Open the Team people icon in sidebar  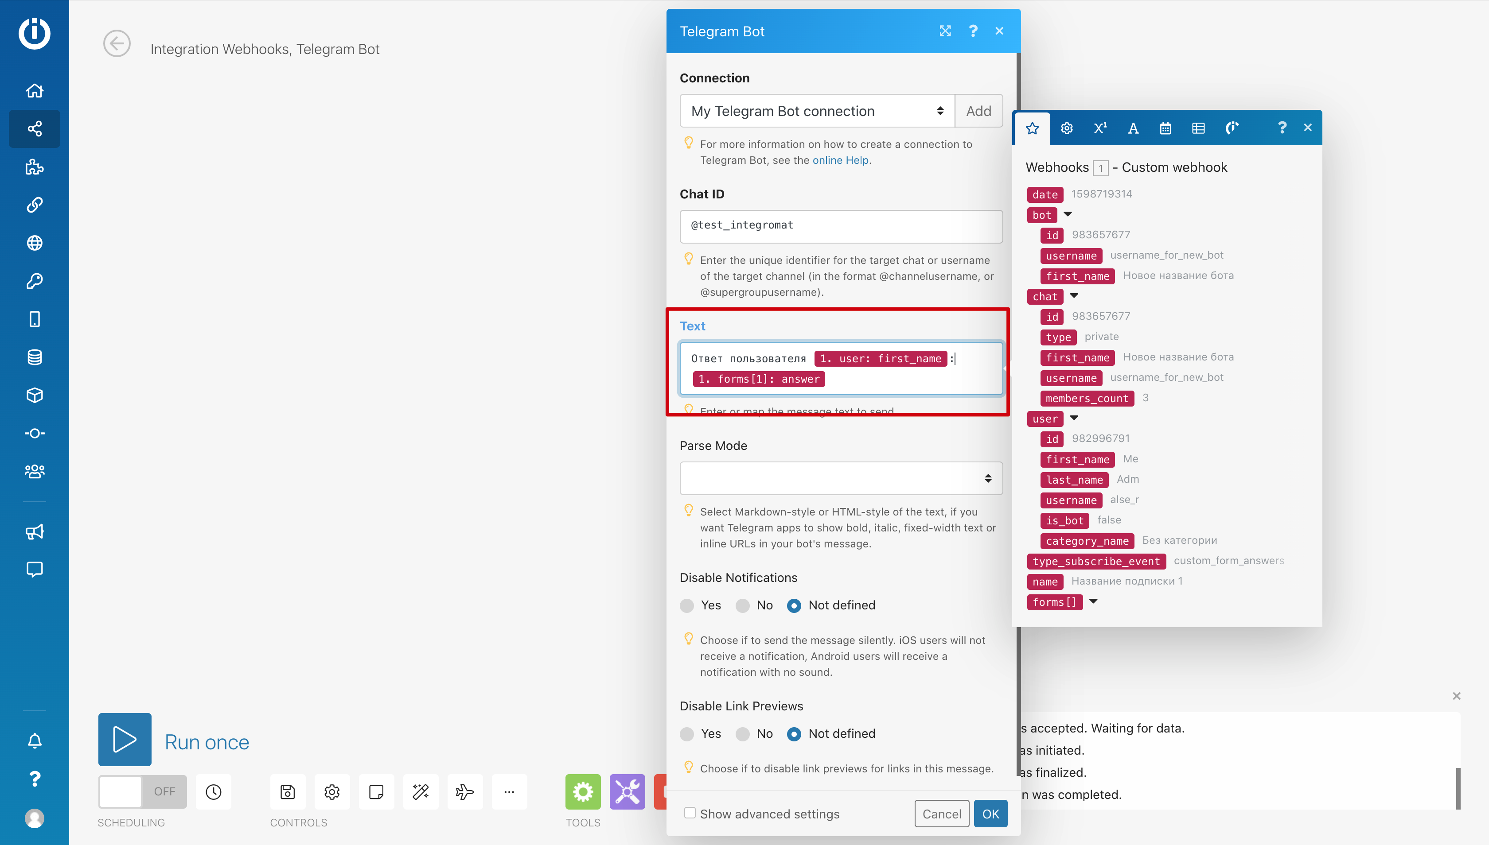34,471
